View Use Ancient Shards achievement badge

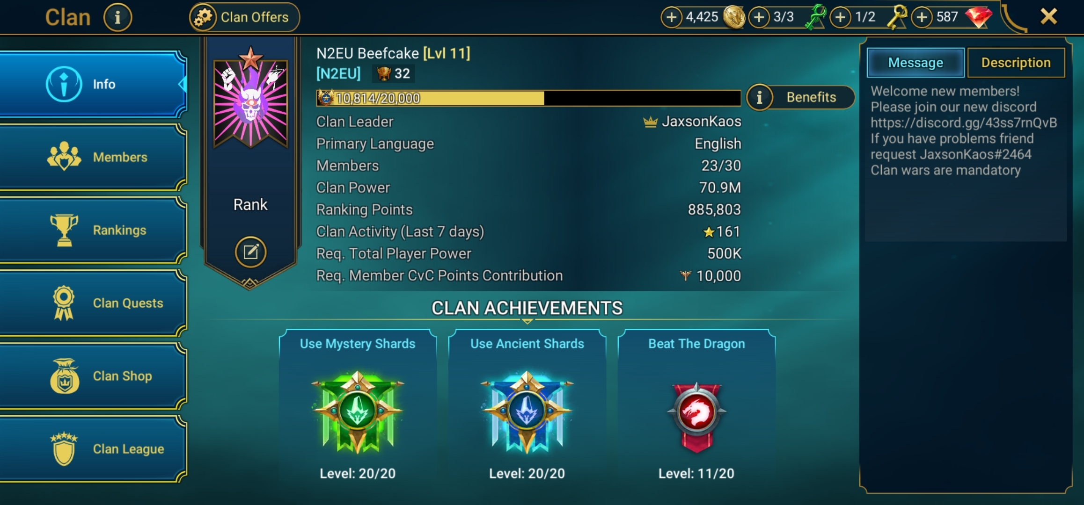coord(527,411)
